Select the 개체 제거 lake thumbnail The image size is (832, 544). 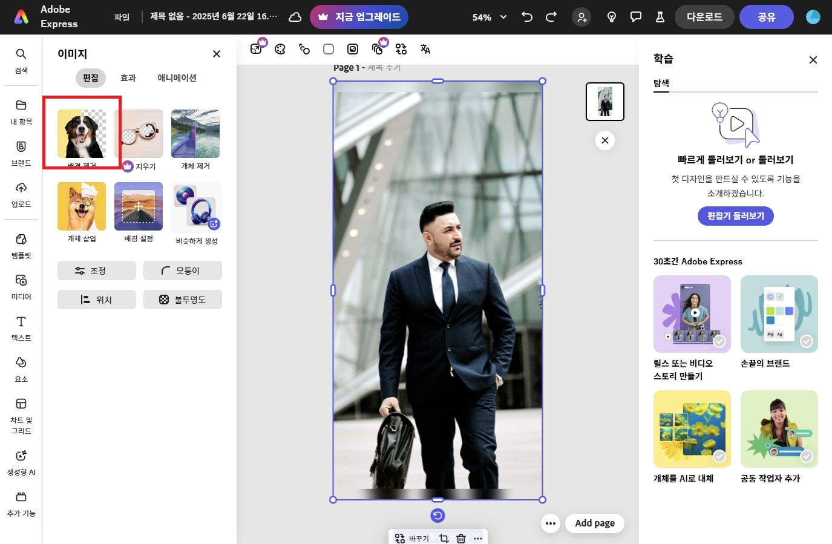click(195, 134)
